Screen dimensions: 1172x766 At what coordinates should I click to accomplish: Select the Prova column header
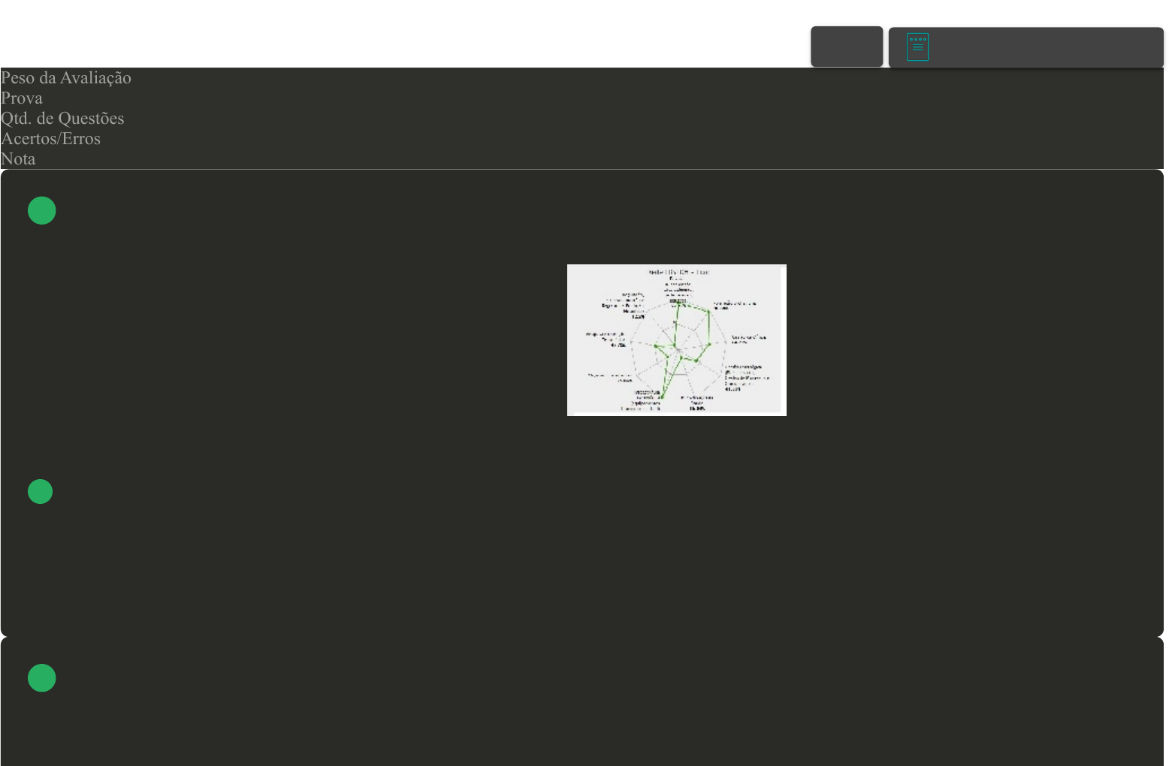22,98
